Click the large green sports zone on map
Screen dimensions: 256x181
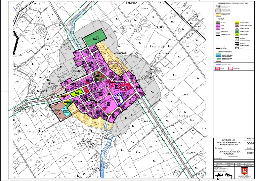point(95,38)
